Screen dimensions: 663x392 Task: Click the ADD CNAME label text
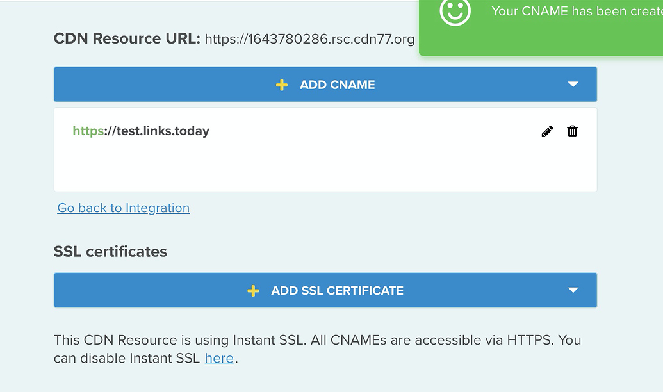[x=337, y=85]
